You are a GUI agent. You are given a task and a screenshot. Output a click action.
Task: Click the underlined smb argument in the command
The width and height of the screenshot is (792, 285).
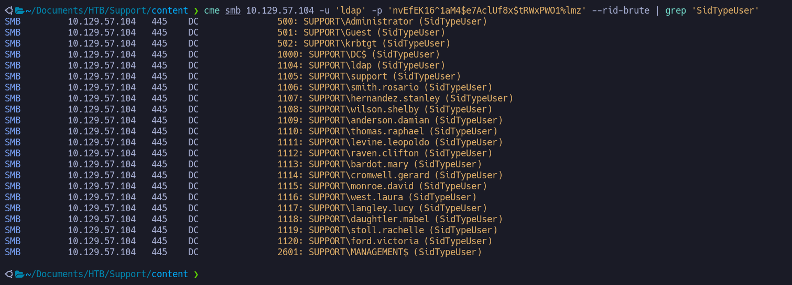(233, 10)
